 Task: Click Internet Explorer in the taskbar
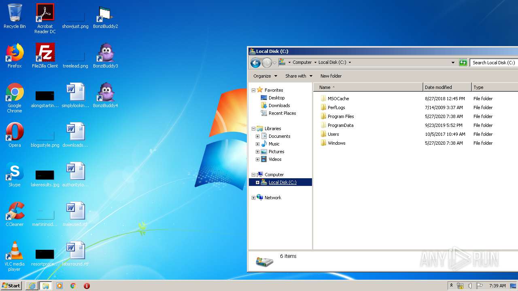click(x=32, y=286)
